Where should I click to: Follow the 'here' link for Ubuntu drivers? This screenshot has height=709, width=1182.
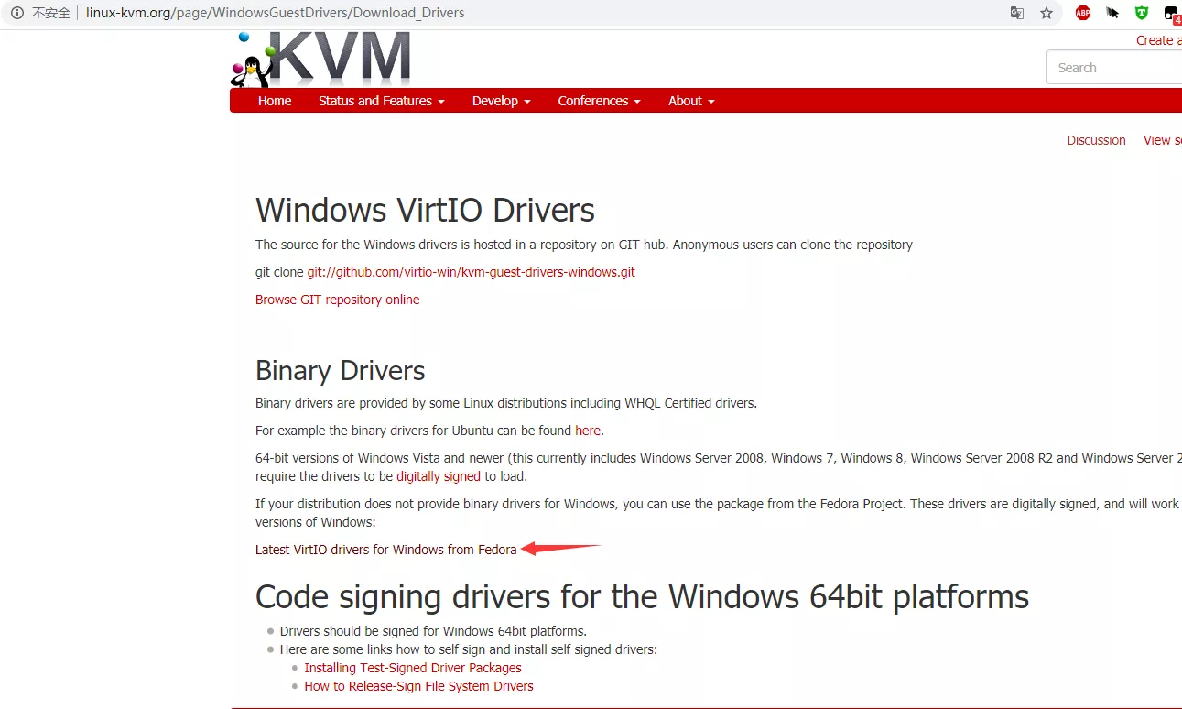pos(587,431)
